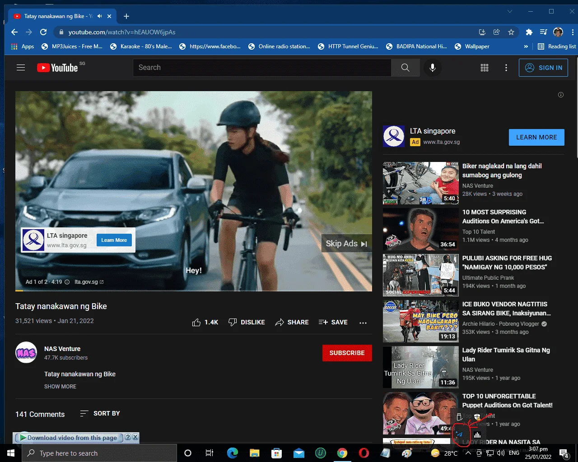Open Lady Rider Tumirik Sa Gitna title
578x462 pixels.
pyautogui.click(x=506, y=355)
